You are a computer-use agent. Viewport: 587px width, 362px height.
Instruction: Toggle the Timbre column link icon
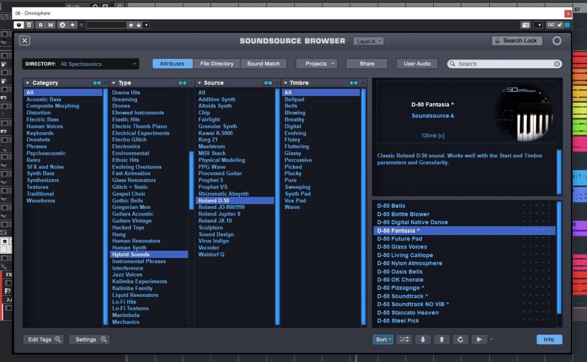pos(353,82)
